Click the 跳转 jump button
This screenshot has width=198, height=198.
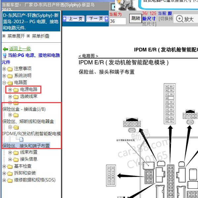[136, 19]
